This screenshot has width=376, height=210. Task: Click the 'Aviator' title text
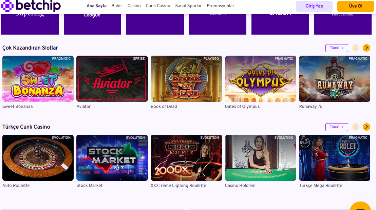[83, 107]
